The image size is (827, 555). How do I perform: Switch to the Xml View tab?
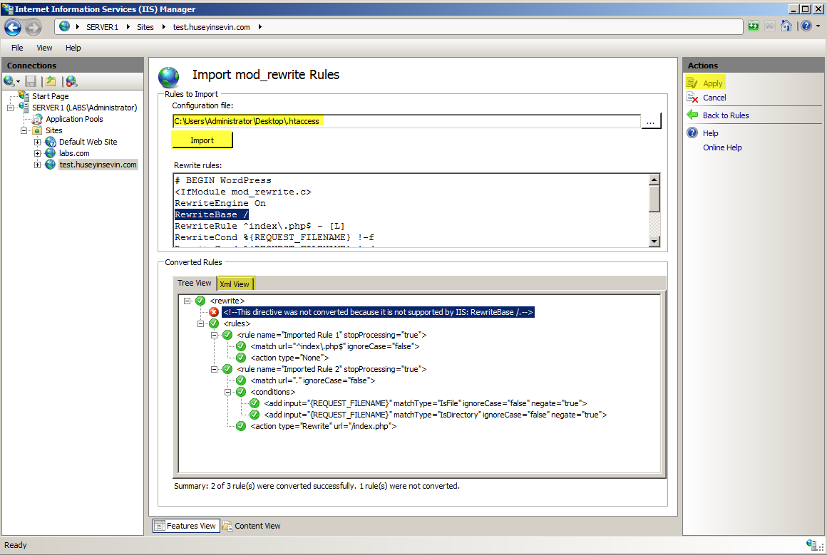coord(235,284)
